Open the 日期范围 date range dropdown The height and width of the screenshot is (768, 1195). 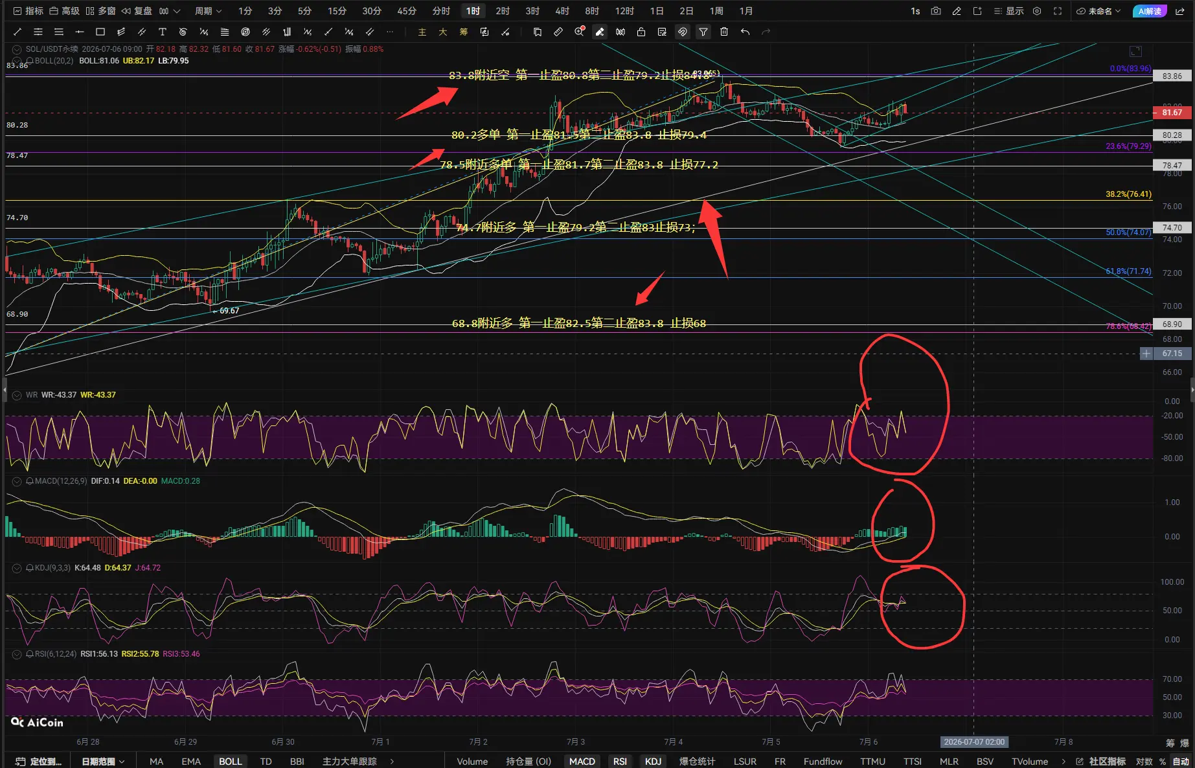click(102, 761)
